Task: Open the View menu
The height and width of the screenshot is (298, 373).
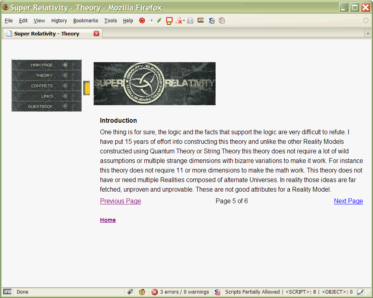Action: [x=39, y=21]
